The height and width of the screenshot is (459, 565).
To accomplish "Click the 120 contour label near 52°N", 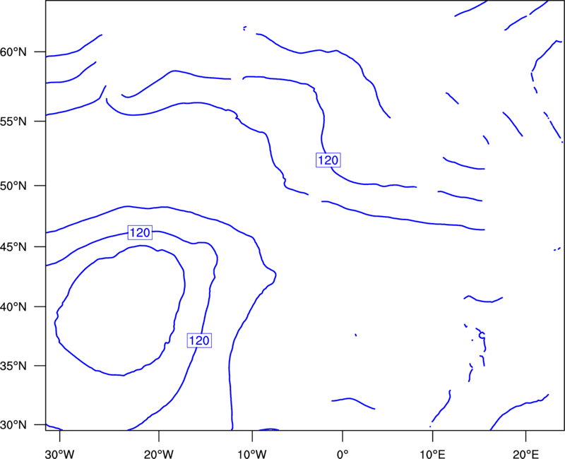I will pyautogui.click(x=328, y=160).
